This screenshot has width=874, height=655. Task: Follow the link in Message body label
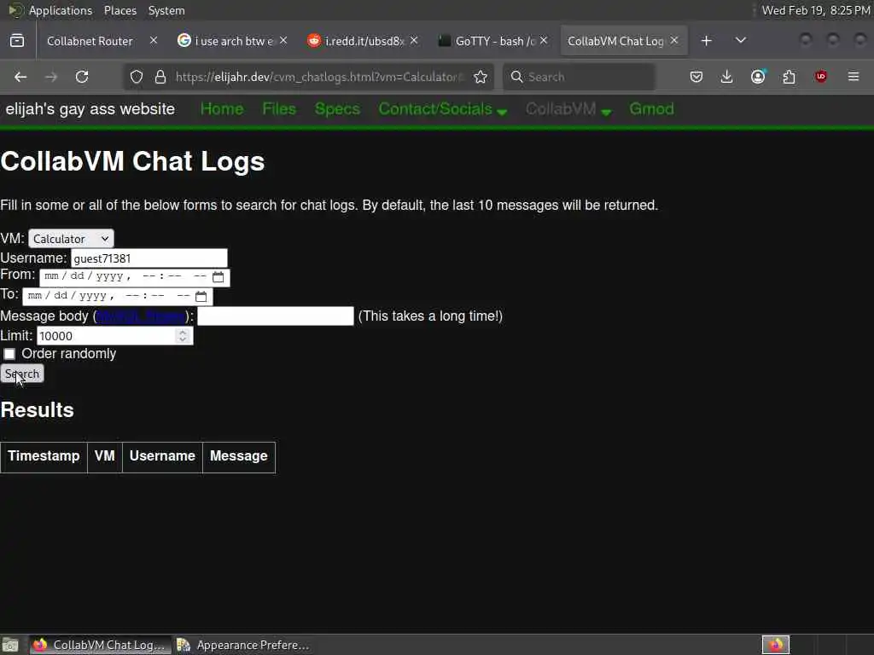pos(141,316)
